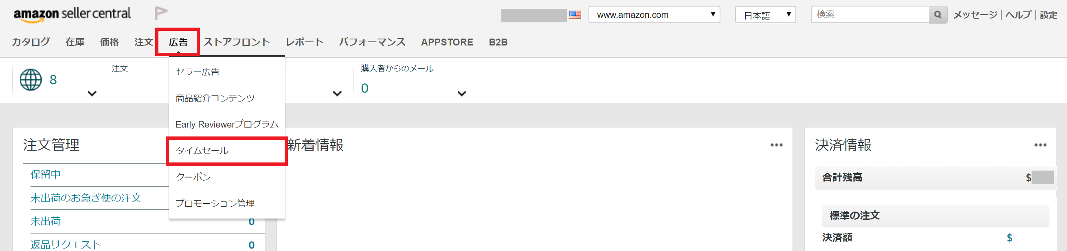Open the 日本語 language dropdown

point(765,15)
